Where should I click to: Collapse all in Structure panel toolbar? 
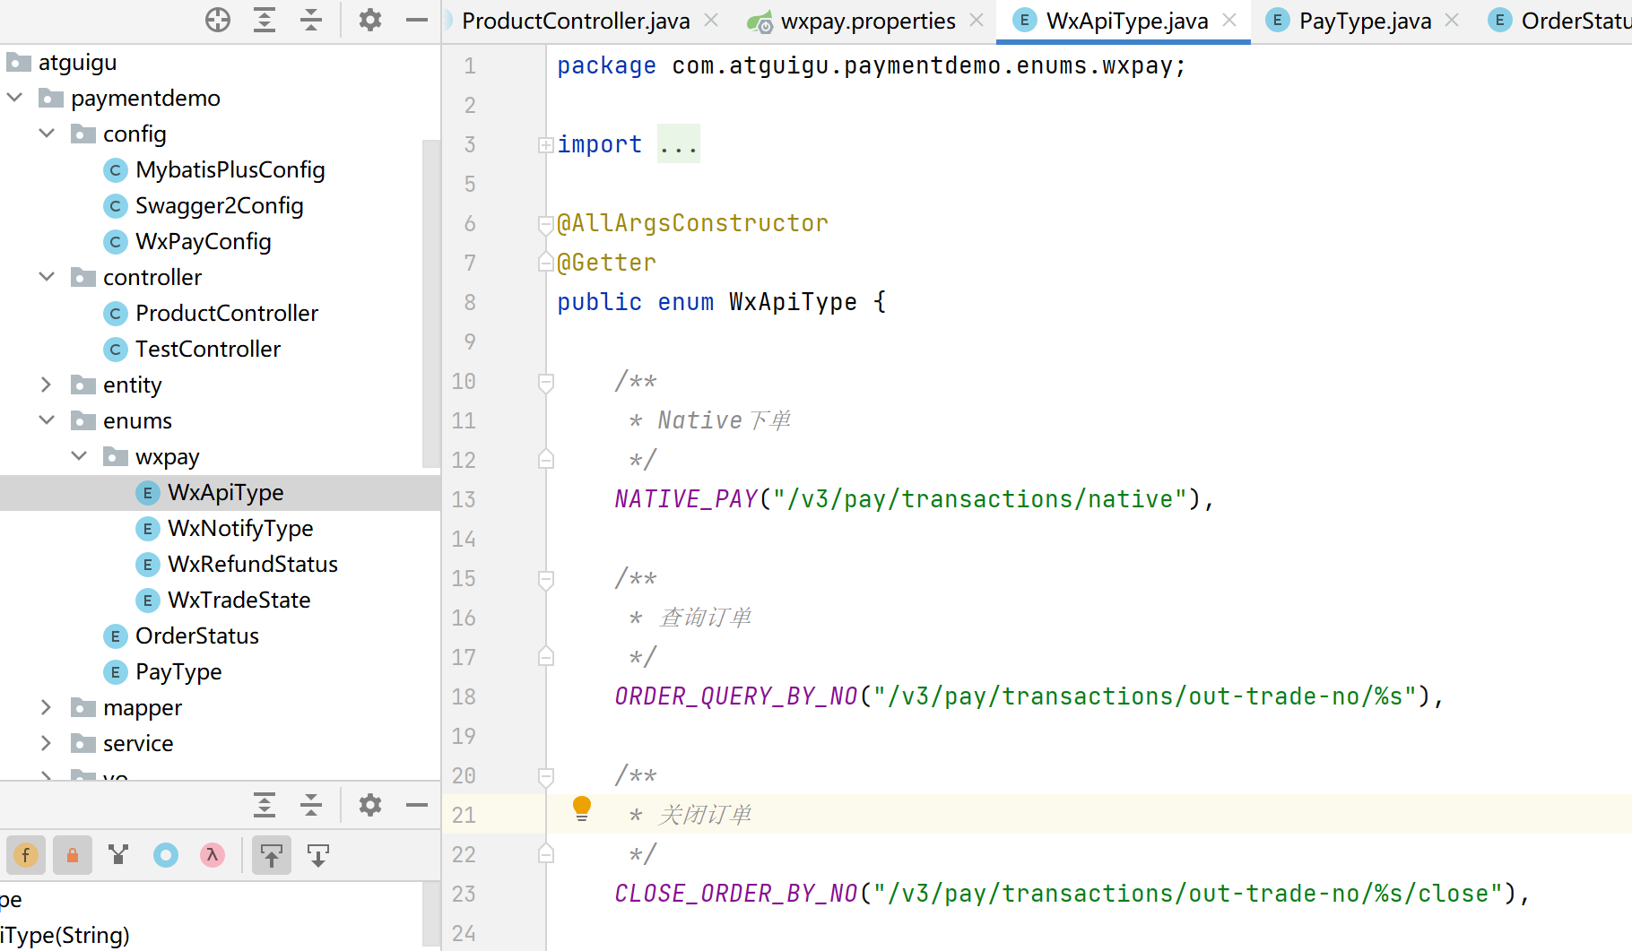point(311,805)
